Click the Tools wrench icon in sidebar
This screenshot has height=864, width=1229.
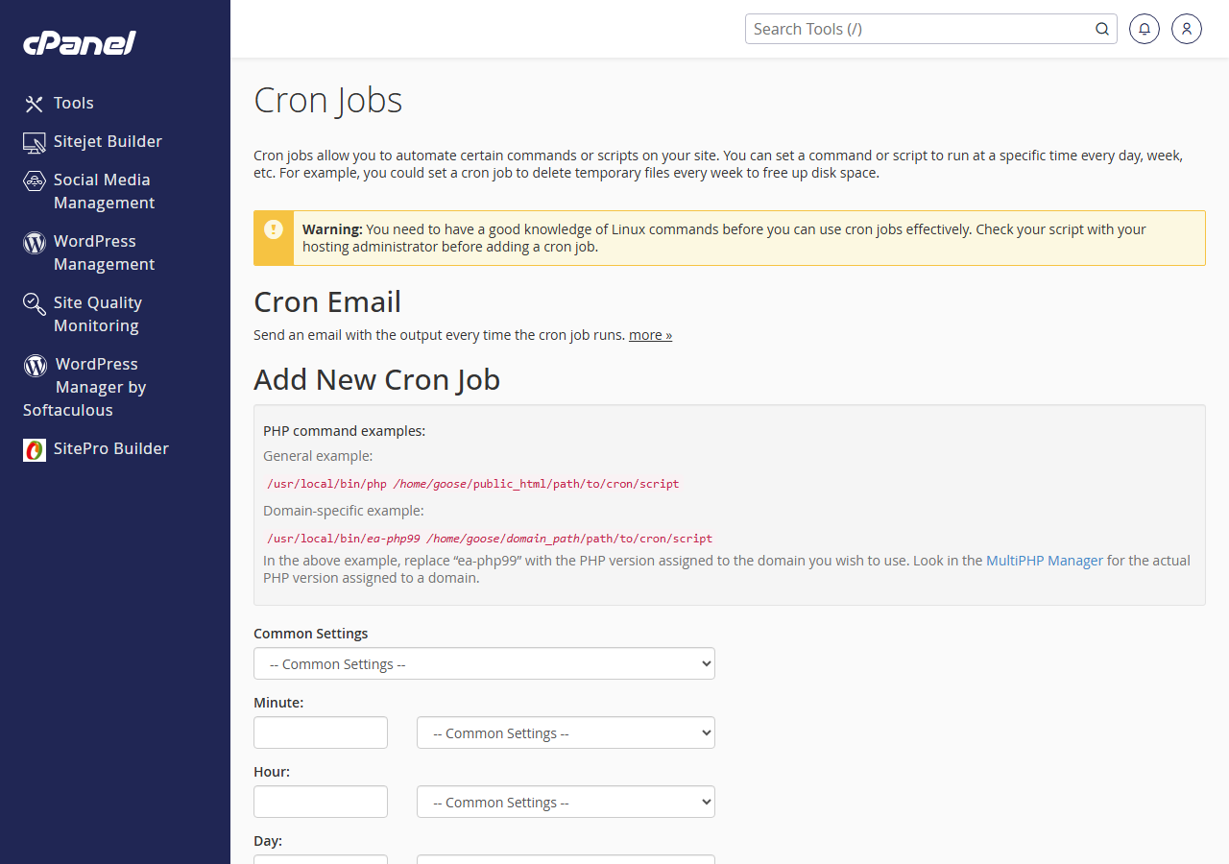point(35,104)
